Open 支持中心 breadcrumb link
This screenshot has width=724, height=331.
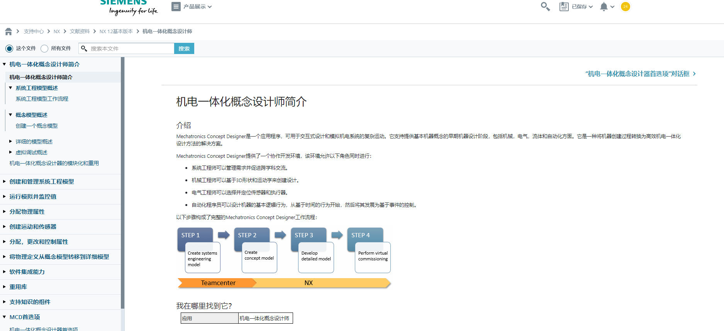pos(34,31)
